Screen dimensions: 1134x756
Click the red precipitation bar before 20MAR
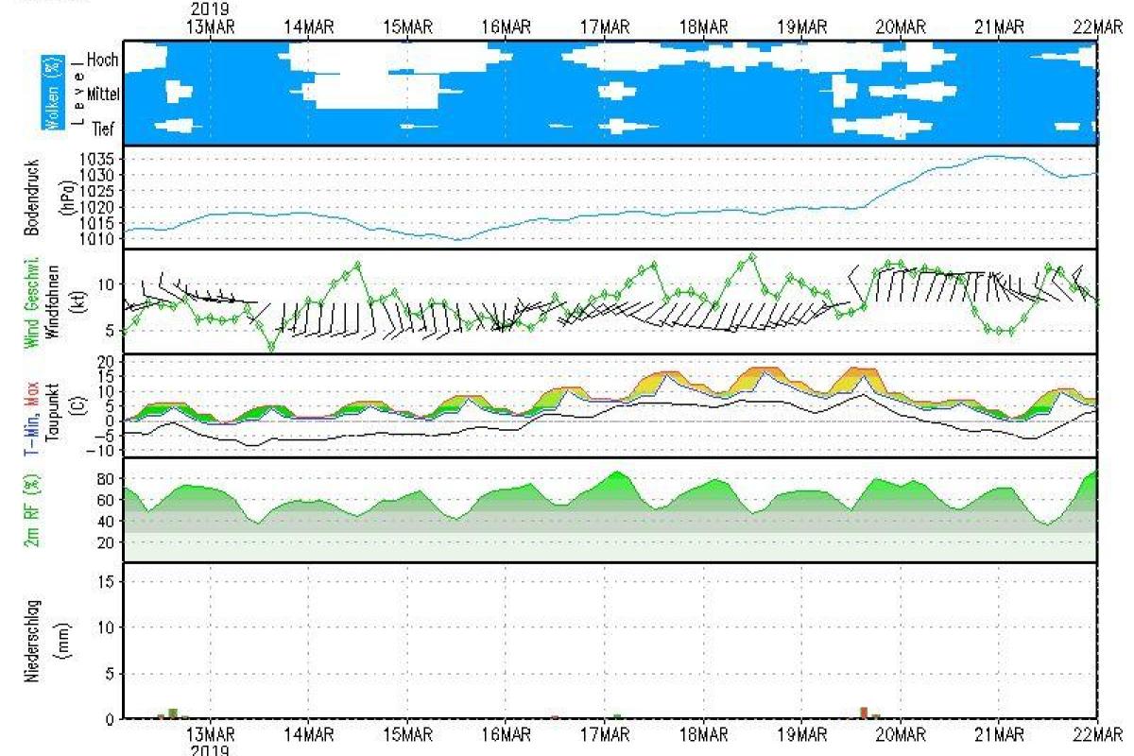tap(864, 713)
